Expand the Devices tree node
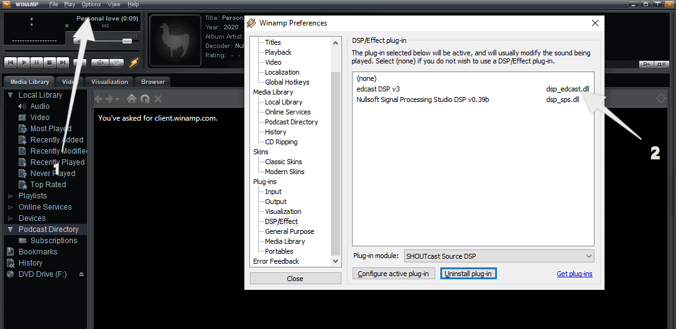 pos(11,218)
